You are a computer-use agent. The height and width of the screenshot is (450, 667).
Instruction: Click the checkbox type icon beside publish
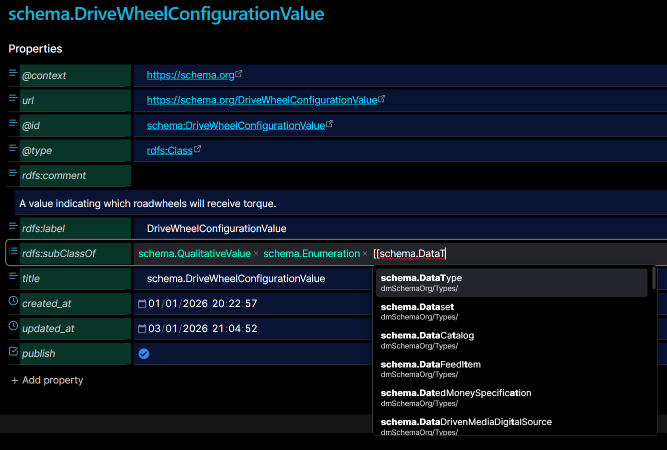click(x=13, y=351)
